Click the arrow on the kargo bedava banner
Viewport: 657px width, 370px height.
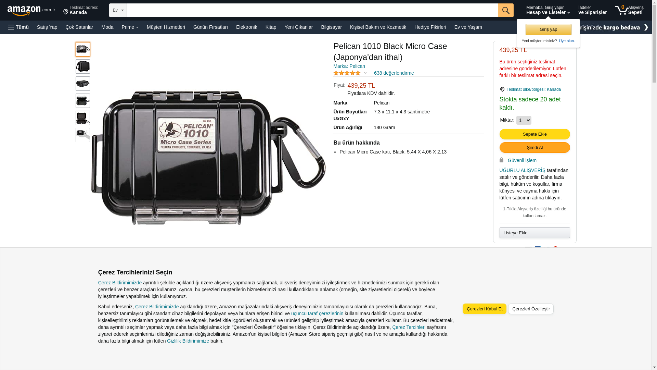[x=646, y=27]
